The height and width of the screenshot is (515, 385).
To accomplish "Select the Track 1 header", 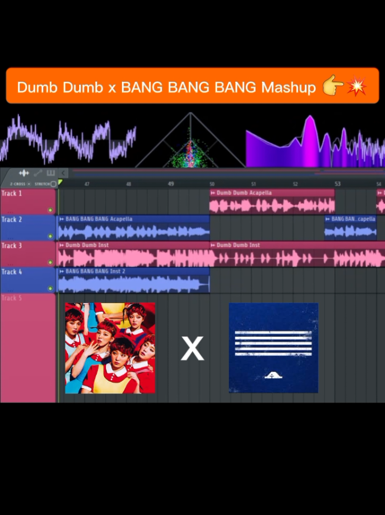I will pyautogui.click(x=28, y=202).
